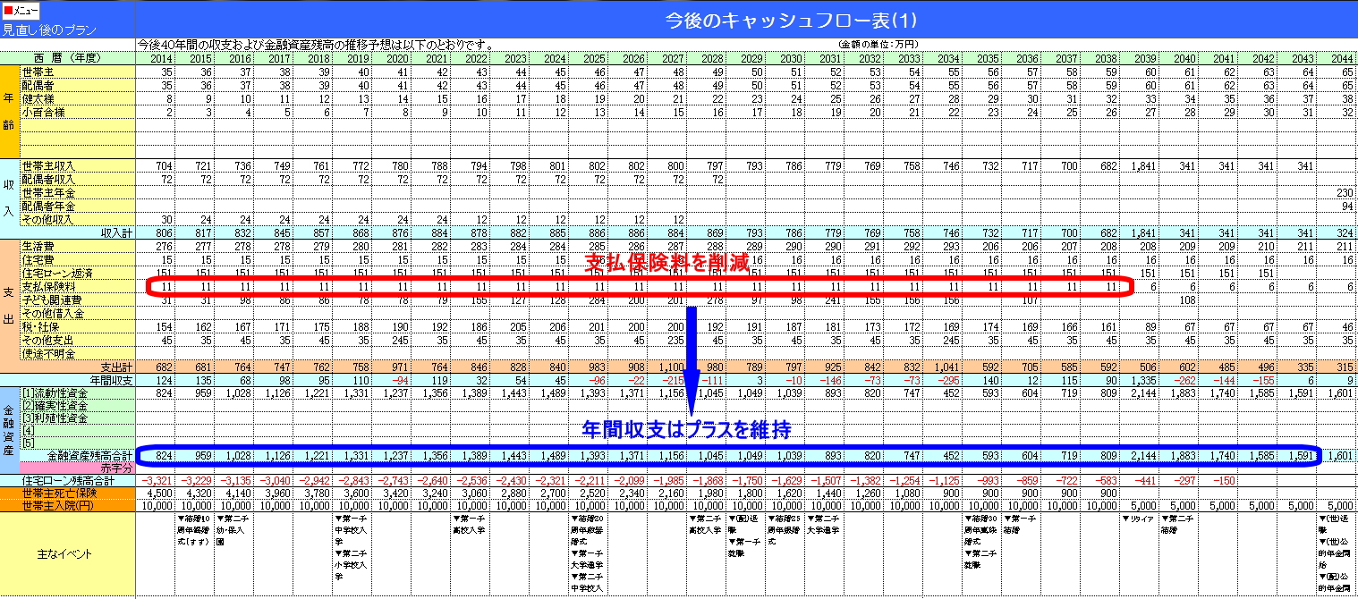The width and height of the screenshot is (1358, 599).
Task: Select the 住宅ローン残高合計 row label
Action: (68, 481)
